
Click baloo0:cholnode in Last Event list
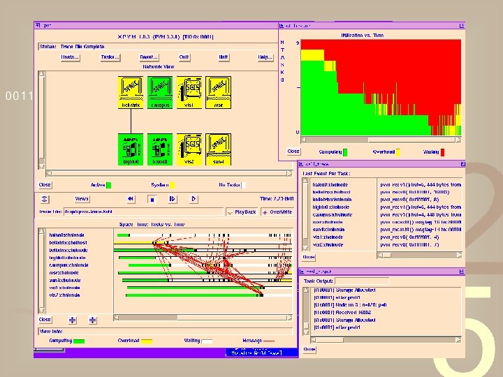point(330,184)
